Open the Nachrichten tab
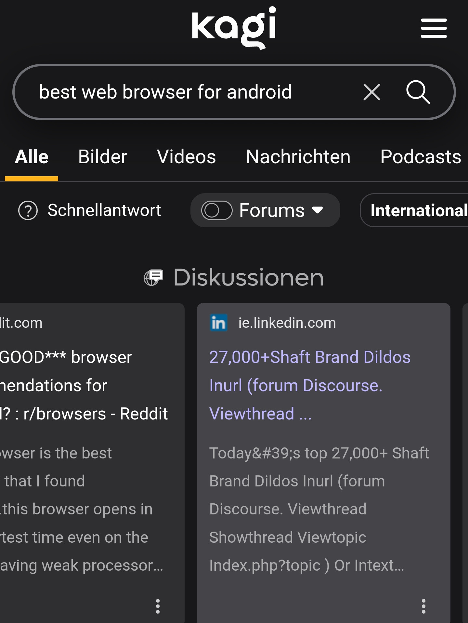The image size is (468, 623). coord(298,157)
